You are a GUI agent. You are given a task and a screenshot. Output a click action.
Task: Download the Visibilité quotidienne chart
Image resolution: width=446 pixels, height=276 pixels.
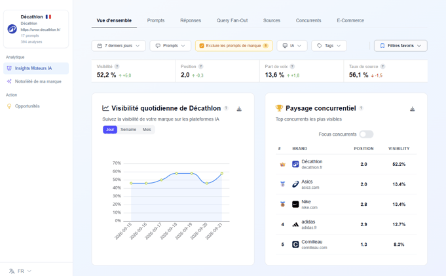239,109
